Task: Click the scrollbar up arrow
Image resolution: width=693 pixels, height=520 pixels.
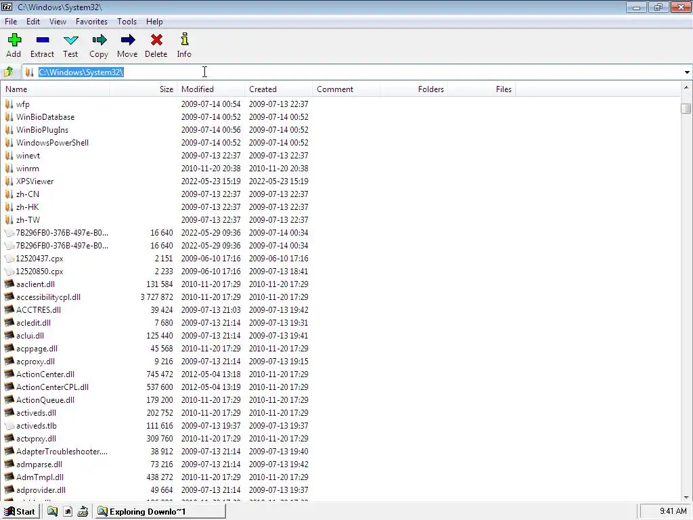Action: click(x=686, y=87)
